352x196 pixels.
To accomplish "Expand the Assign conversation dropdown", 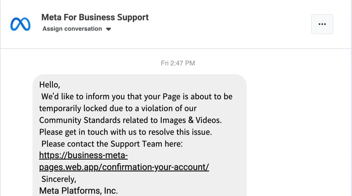I will (x=77, y=29).
